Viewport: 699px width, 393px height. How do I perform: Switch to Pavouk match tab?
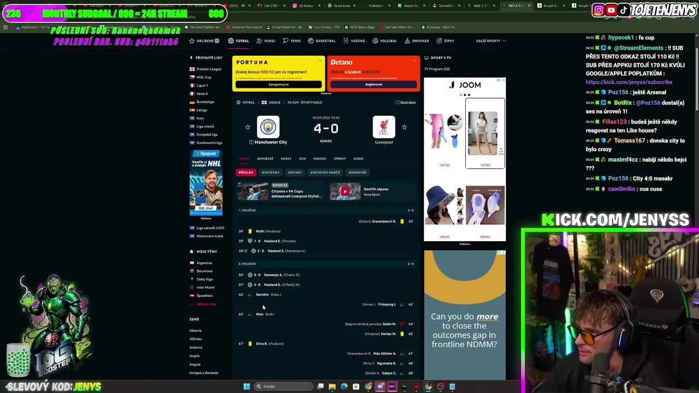[319, 159]
